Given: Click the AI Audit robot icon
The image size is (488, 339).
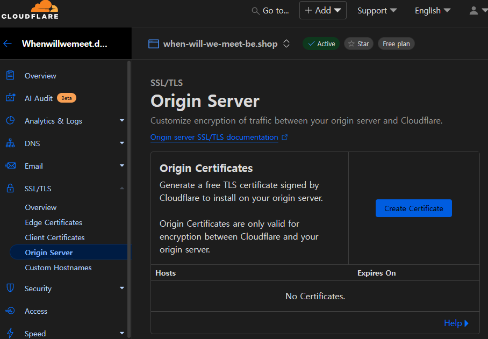Looking at the screenshot, I should [10, 98].
